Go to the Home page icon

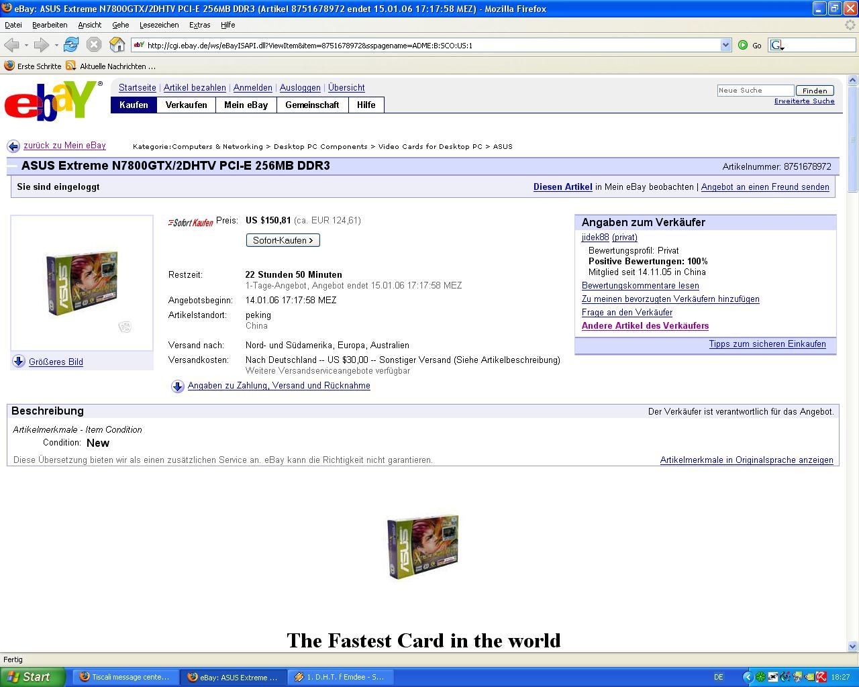(117, 45)
